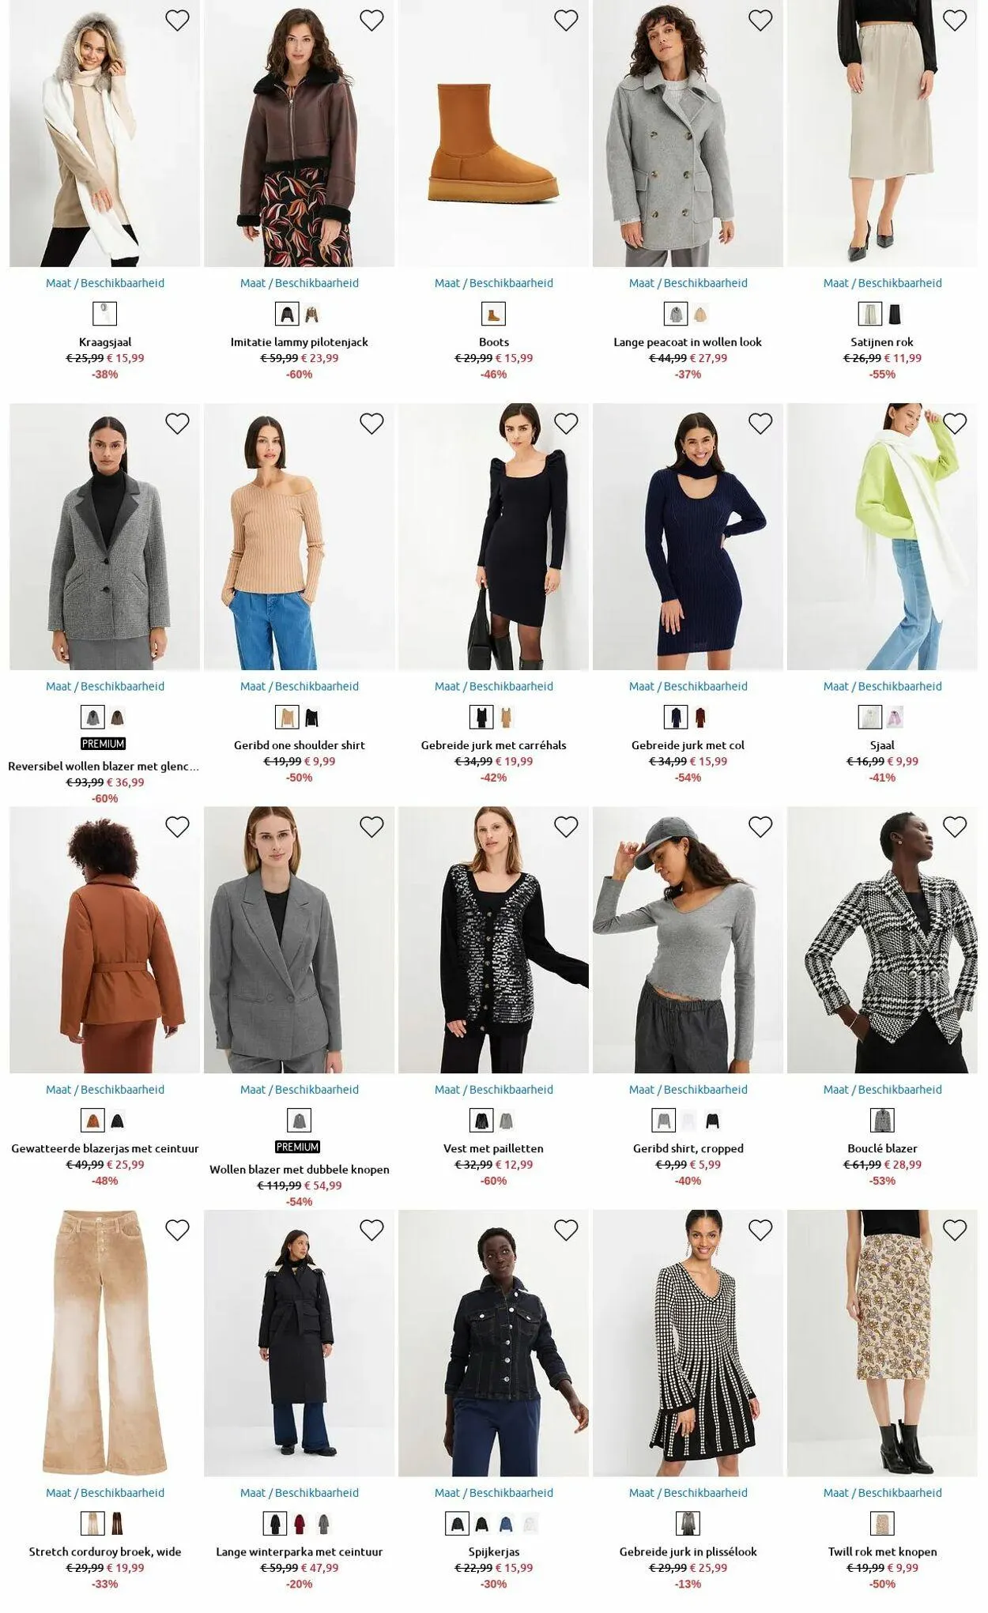The width and height of the screenshot is (988, 1613).
Task: Select black variant of Geribd one shoulder shirt
Action: (x=312, y=718)
